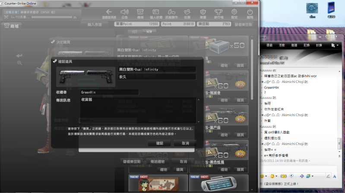Click the message box scroll-down arrow
Viewport: 345px width, 193px height.
coord(199,122)
